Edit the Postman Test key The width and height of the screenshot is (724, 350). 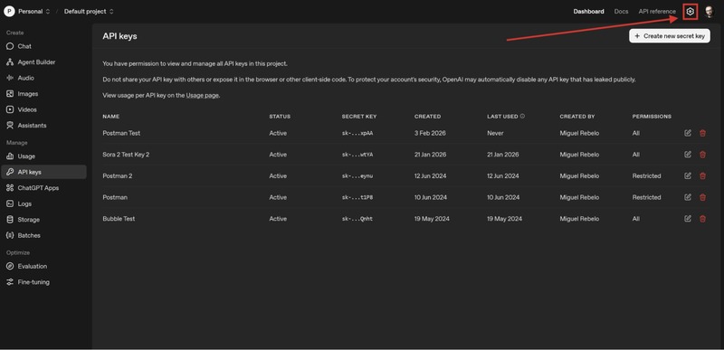point(688,133)
